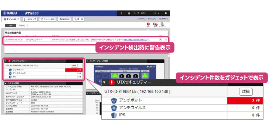This screenshot has width=269, height=138.
Task: Click serial number value X274
Action: (33, 90)
